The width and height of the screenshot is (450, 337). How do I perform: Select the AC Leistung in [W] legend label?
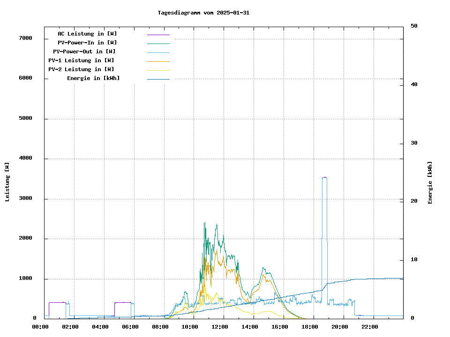(x=87, y=34)
